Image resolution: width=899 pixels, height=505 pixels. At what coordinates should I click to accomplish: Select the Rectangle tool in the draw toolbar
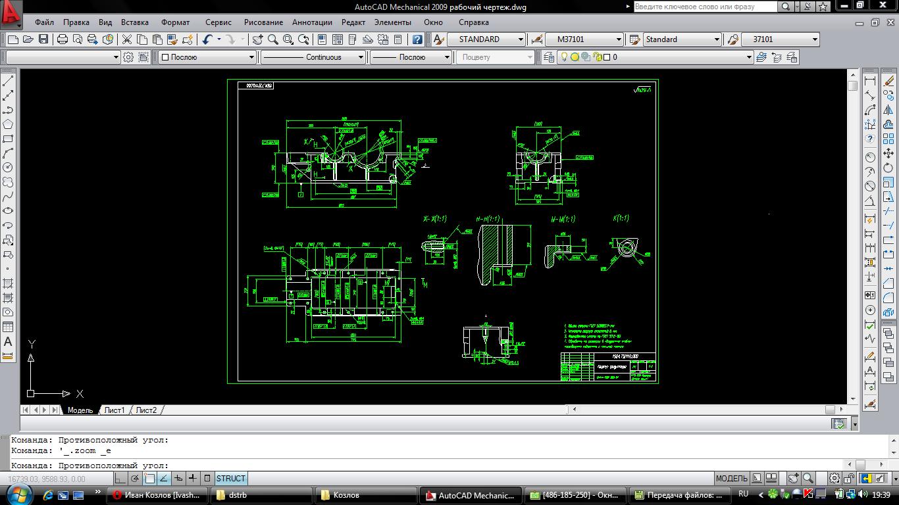[8, 139]
